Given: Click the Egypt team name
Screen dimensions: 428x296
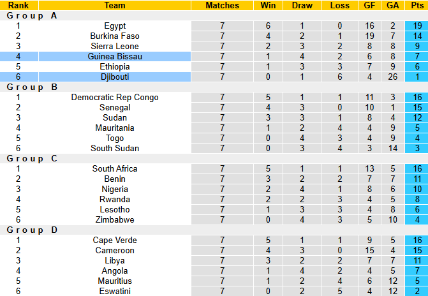Looking at the screenshot, I should coord(115,26).
